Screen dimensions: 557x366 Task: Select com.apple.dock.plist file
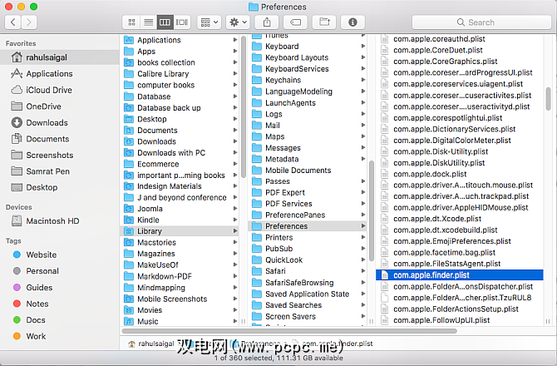[x=459, y=174]
